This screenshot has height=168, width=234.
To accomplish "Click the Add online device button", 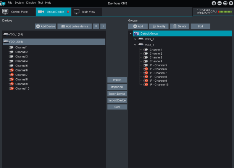I will click(x=74, y=26).
